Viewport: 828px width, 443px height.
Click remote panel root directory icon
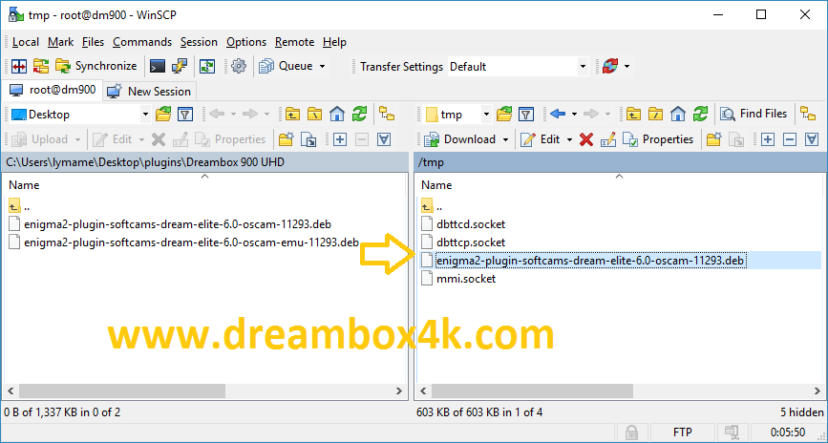coord(656,114)
